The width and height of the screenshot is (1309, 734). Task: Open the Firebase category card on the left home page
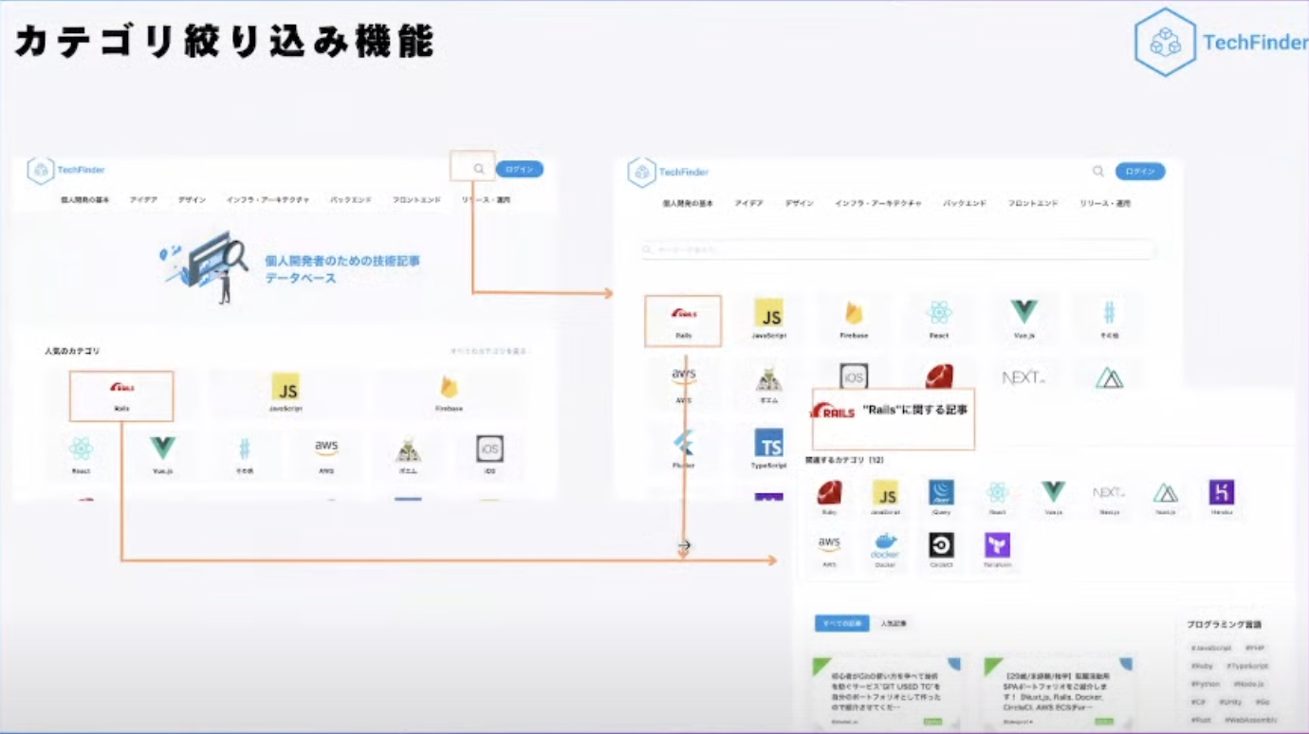[450, 393]
